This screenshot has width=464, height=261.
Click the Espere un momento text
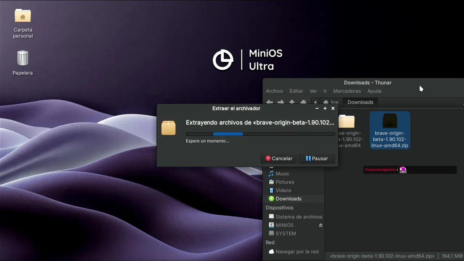(207, 141)
